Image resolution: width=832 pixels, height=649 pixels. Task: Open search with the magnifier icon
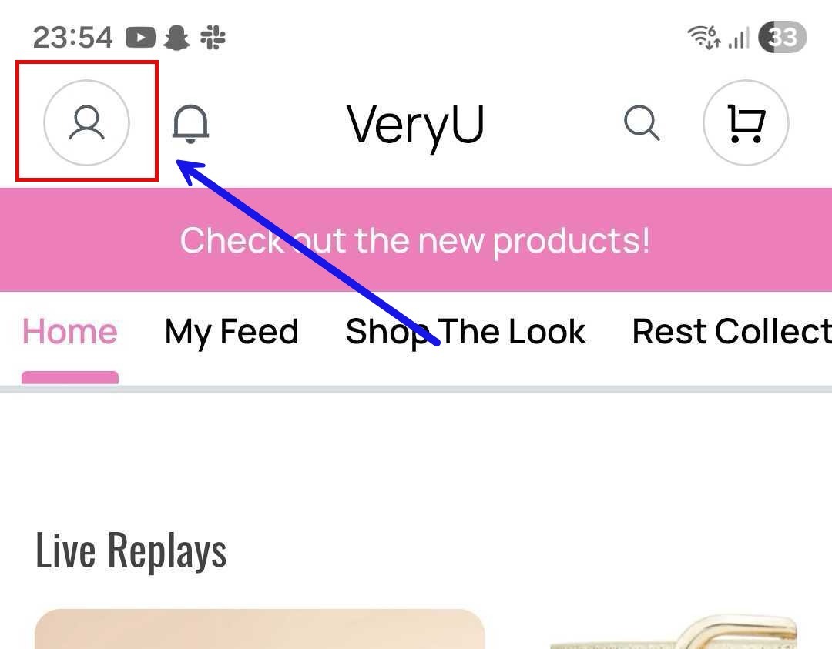tap(642, 123)
